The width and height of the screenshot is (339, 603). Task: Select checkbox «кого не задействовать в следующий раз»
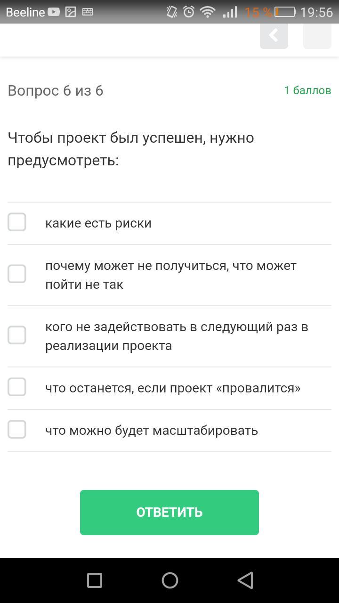pyautogui.click(x=17, y=335)
